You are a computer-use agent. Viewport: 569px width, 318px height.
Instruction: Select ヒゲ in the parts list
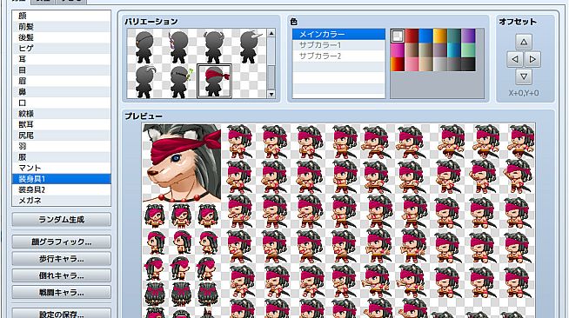click(61, 49)
